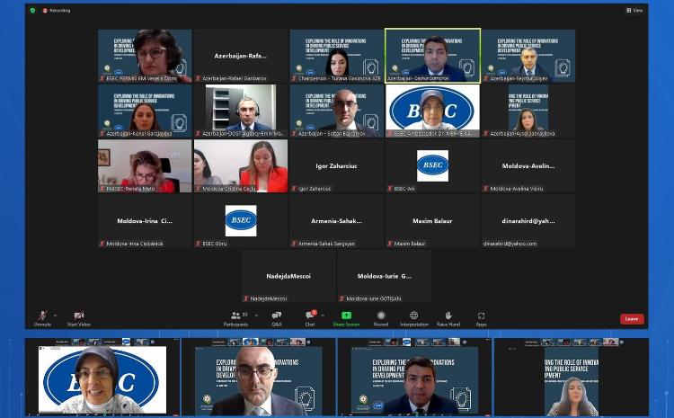Open the Q&A panel
674x418 pixels.
[277, 318]
